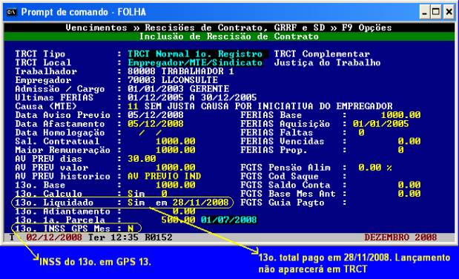Click FERIAS Prop. value 0
Viewport: 459px width, 279px height.
[400, 150]
